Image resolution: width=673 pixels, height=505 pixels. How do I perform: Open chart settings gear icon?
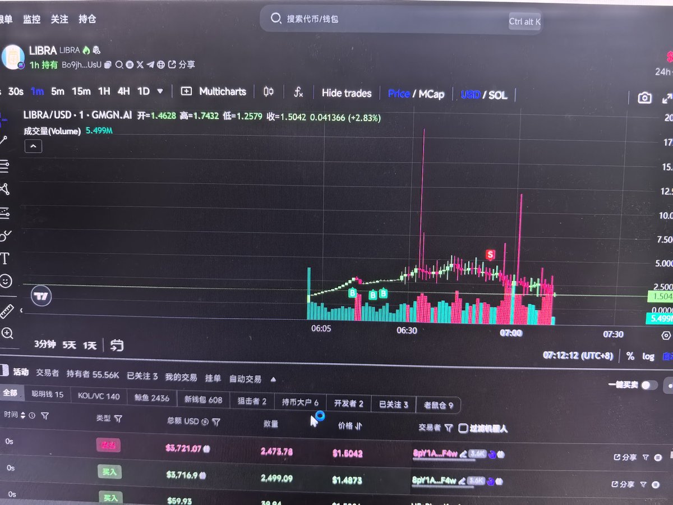point(666,336)
